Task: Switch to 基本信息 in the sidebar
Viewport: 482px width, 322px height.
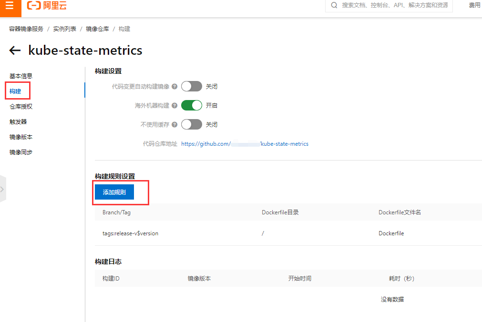Action: [20, 76]
